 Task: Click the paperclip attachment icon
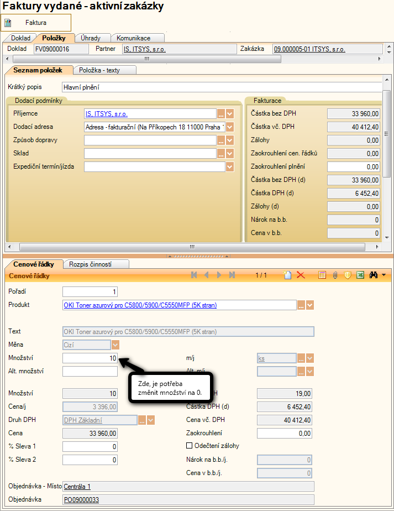click(x=335, y=275)
